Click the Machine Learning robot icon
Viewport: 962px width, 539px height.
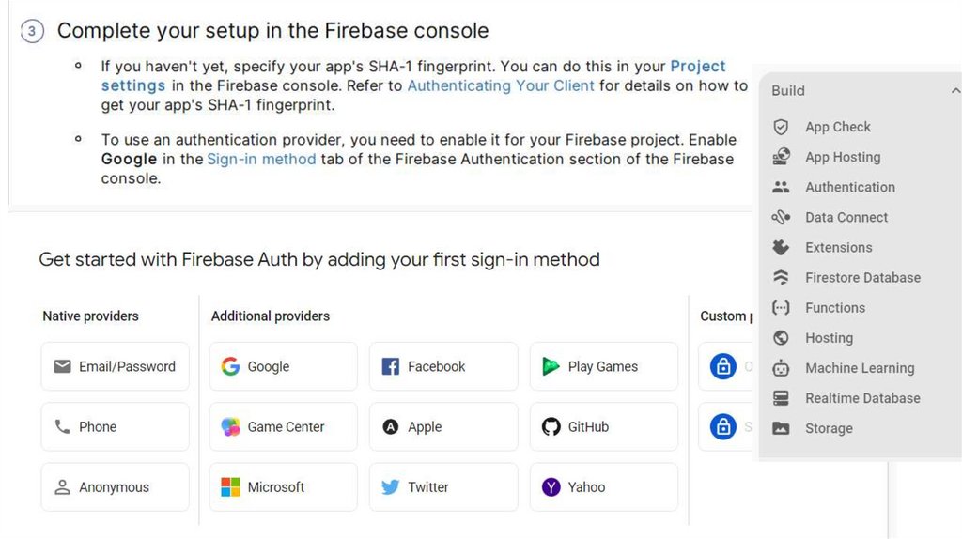tap(781, 368)
